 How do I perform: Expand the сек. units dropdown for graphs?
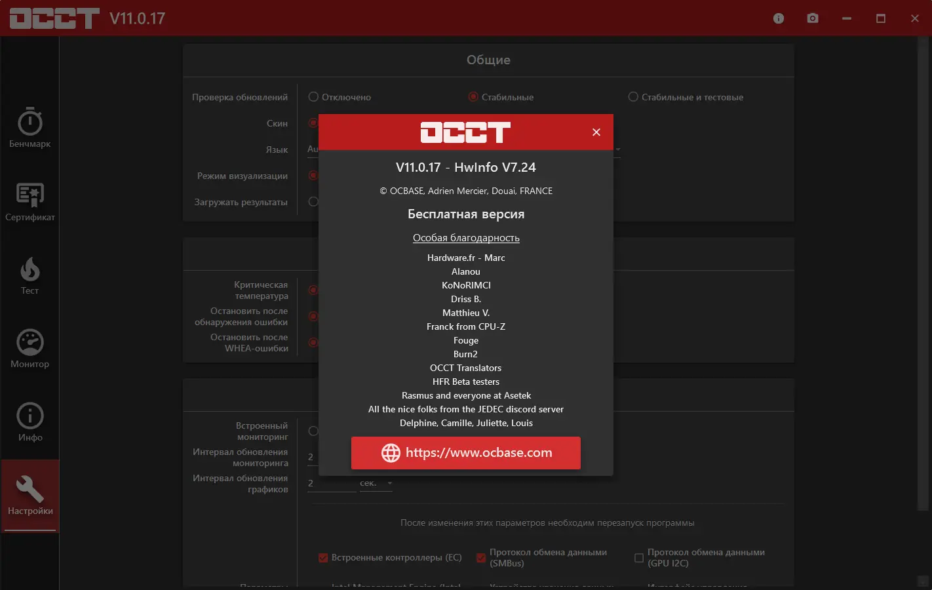coord(376,483)
